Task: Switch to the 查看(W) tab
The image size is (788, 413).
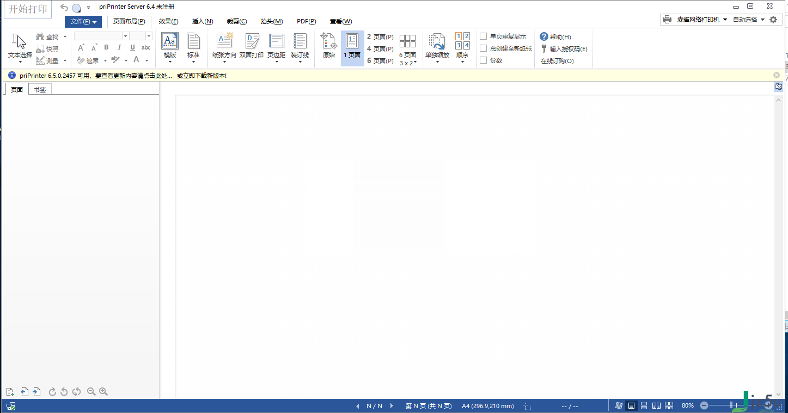Action: pyautogui.click(x=341, y=22)
